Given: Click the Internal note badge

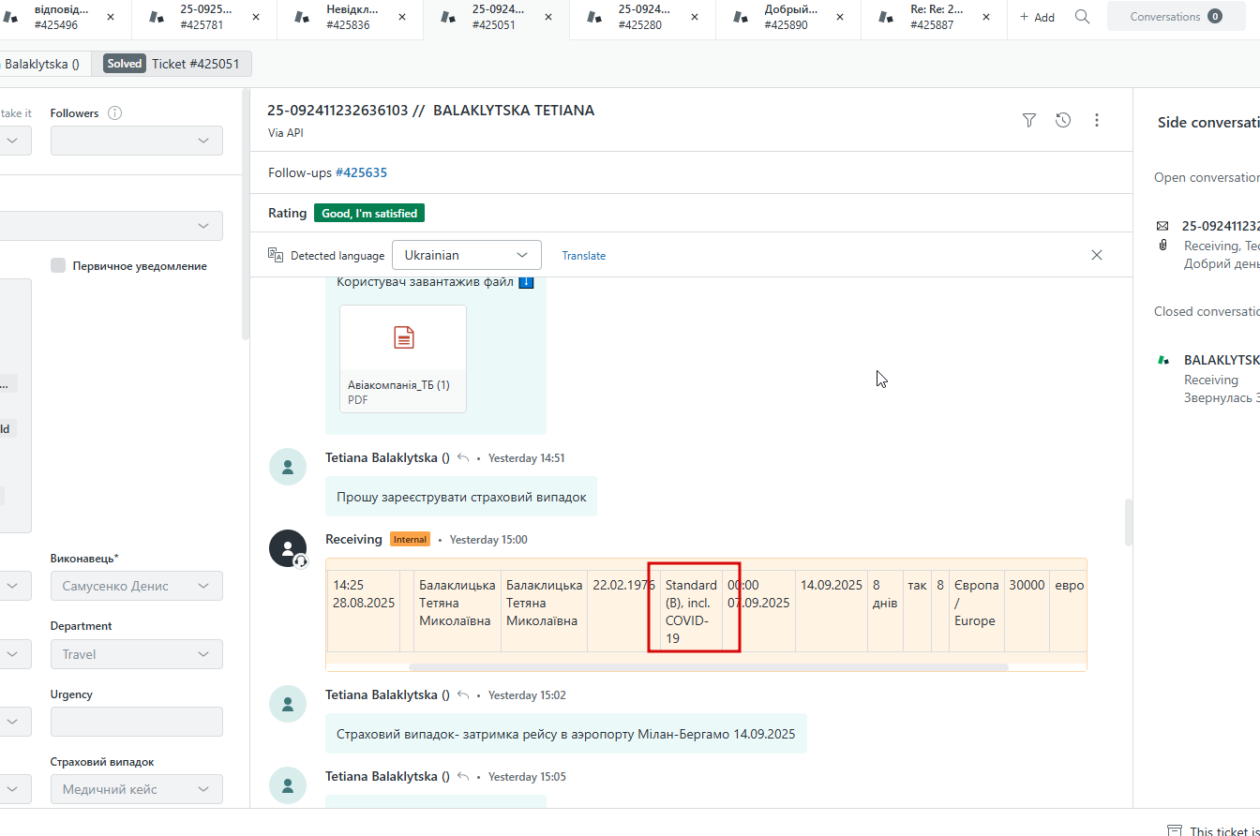Looking at the screenshot, I should pyautogui.click(x=410, y=540).
